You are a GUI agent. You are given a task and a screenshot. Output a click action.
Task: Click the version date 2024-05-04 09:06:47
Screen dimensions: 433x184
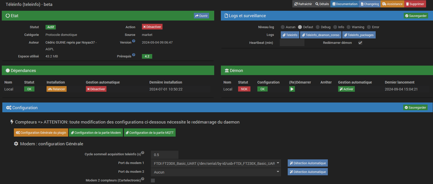click(x=157, y=43)
